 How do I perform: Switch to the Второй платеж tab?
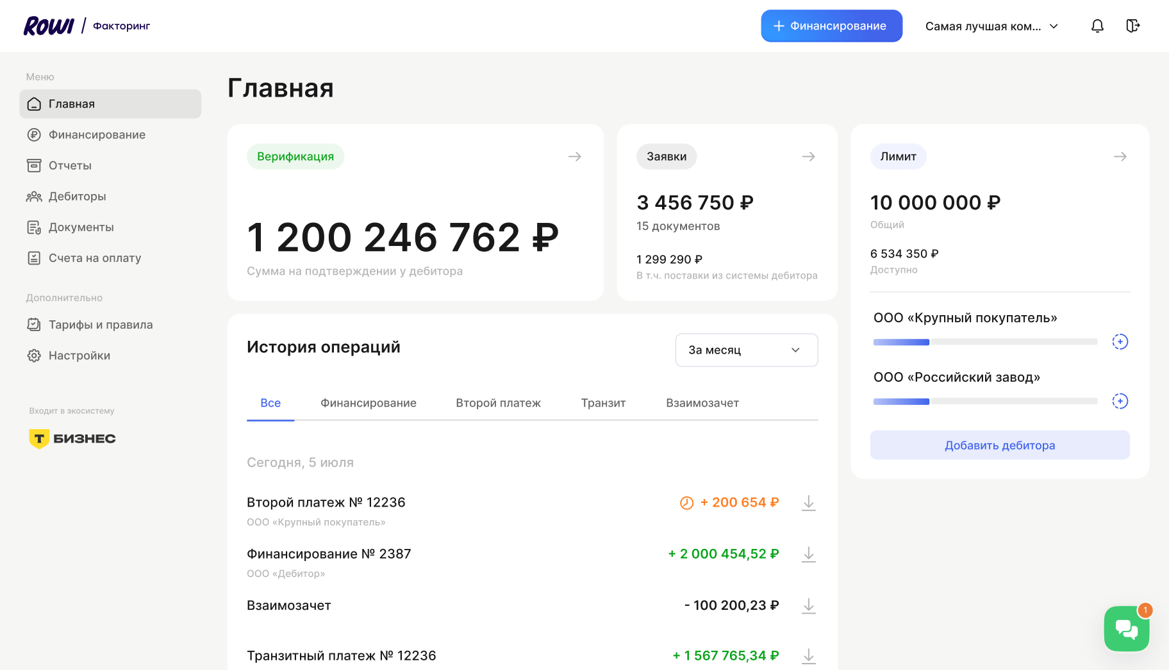(498, 403)
